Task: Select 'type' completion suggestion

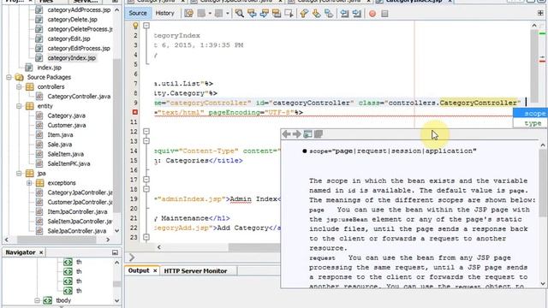Action: click(530, 123)
